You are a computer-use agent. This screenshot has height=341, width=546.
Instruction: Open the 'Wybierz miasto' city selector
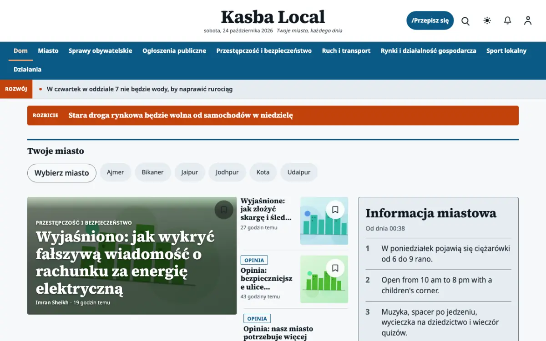62,173
